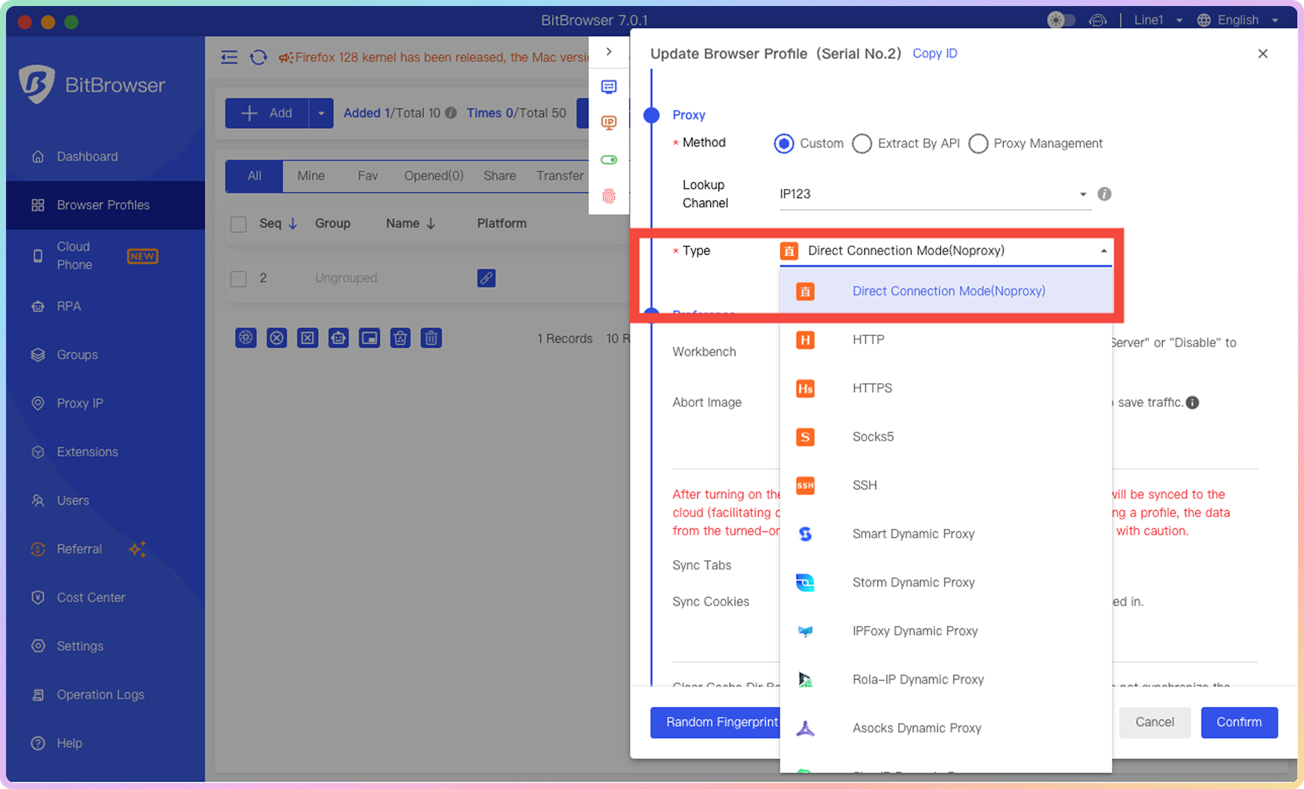Viewport: 1304px width, 789px height.
Task: Pick Smart Dynamic Proxy from list
Action: pos(913,534)
